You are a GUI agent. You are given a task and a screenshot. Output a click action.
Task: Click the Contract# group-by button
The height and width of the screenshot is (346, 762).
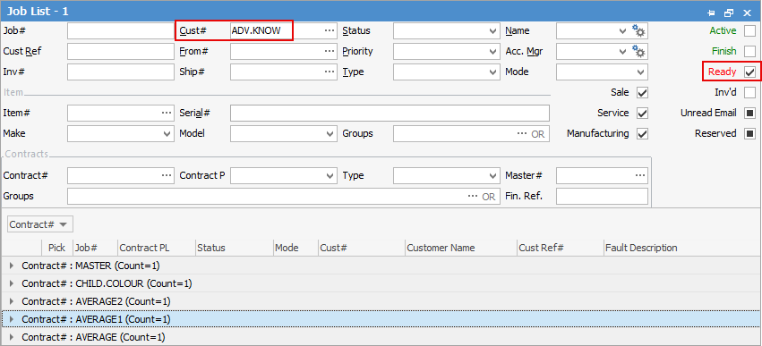click(x=40, y=224)
